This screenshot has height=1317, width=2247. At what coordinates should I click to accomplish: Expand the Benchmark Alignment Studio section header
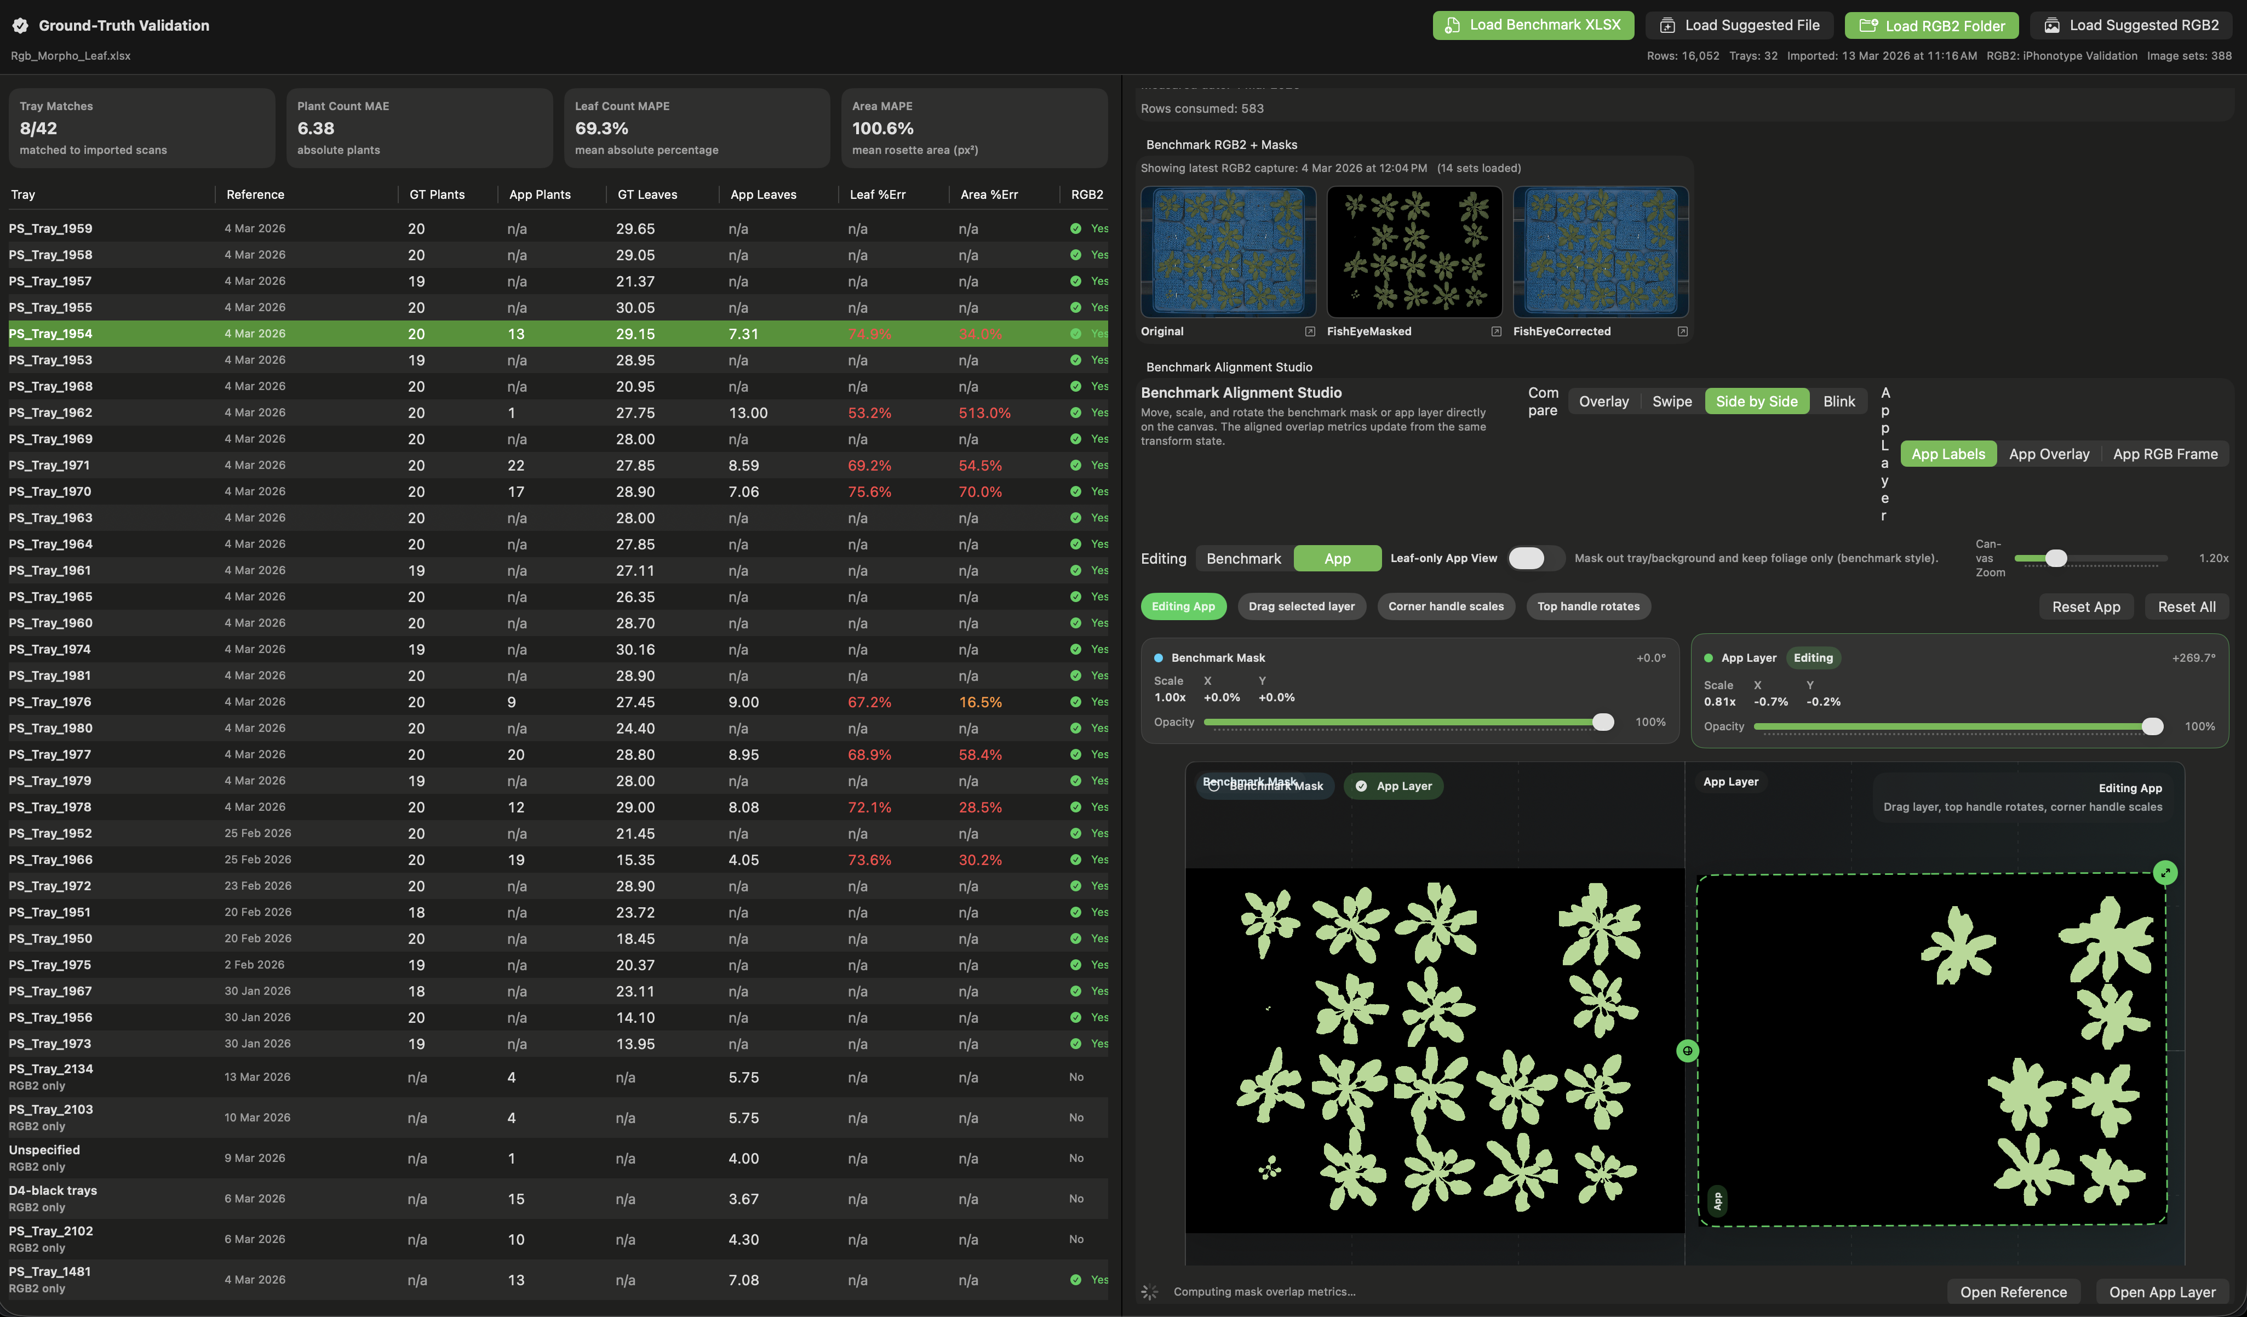click(x=1229, y=367)
